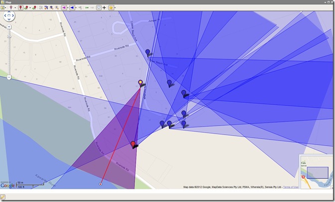
Task: Click the second red-green pin icon before the separator
Action: 34,7
